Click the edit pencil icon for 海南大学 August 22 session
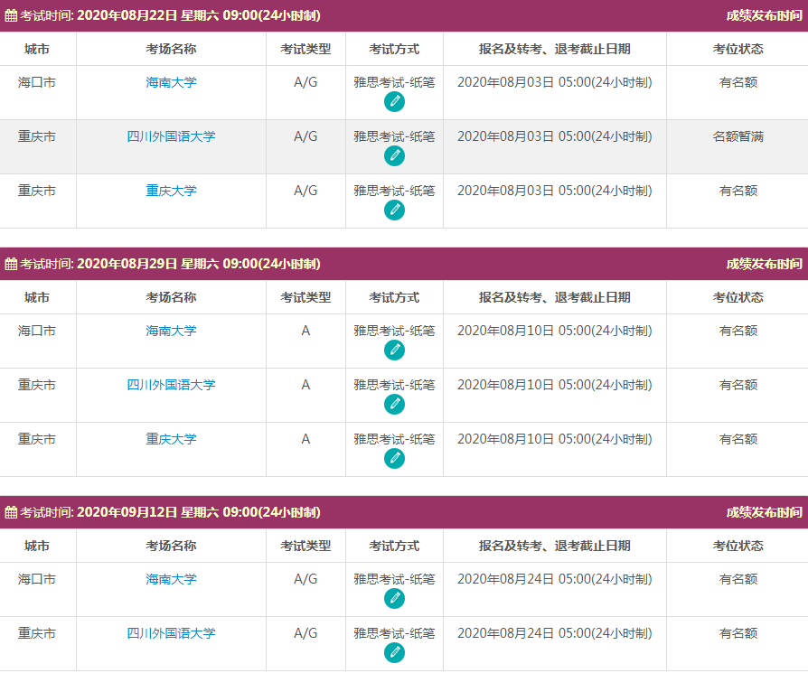 pos(394,102)
